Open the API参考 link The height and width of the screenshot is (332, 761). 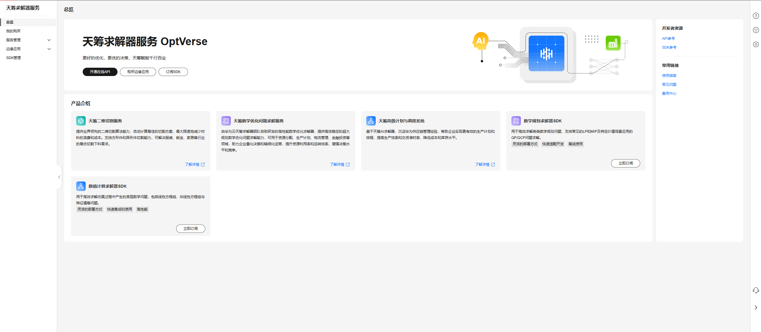click(x=668, y=39)
